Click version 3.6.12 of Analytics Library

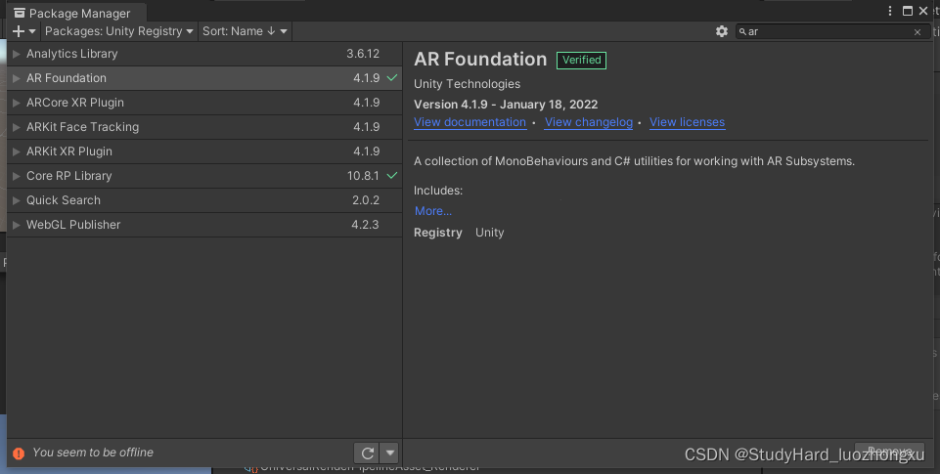(363, 54)
